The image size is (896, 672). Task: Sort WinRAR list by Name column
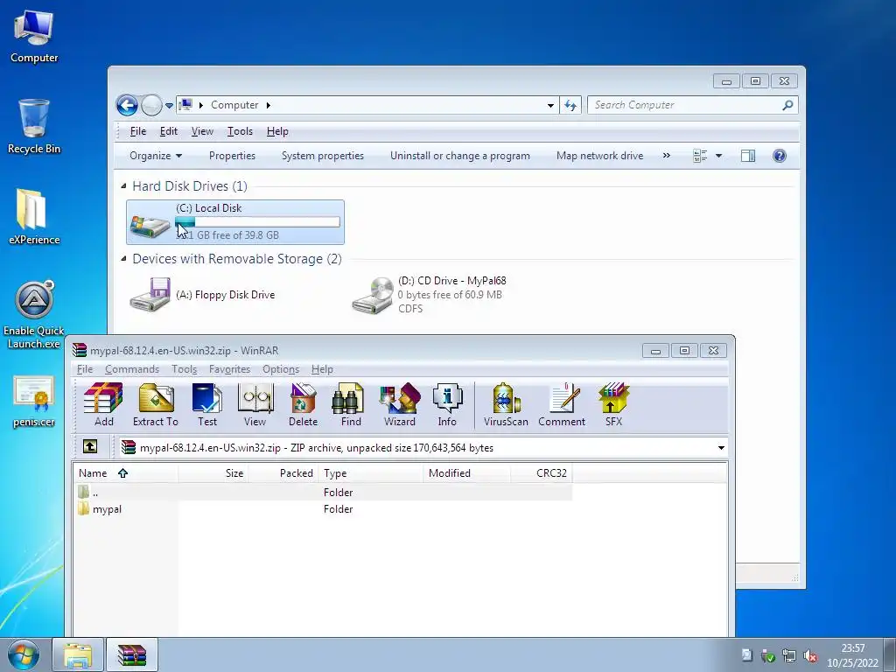click(126, 473)
